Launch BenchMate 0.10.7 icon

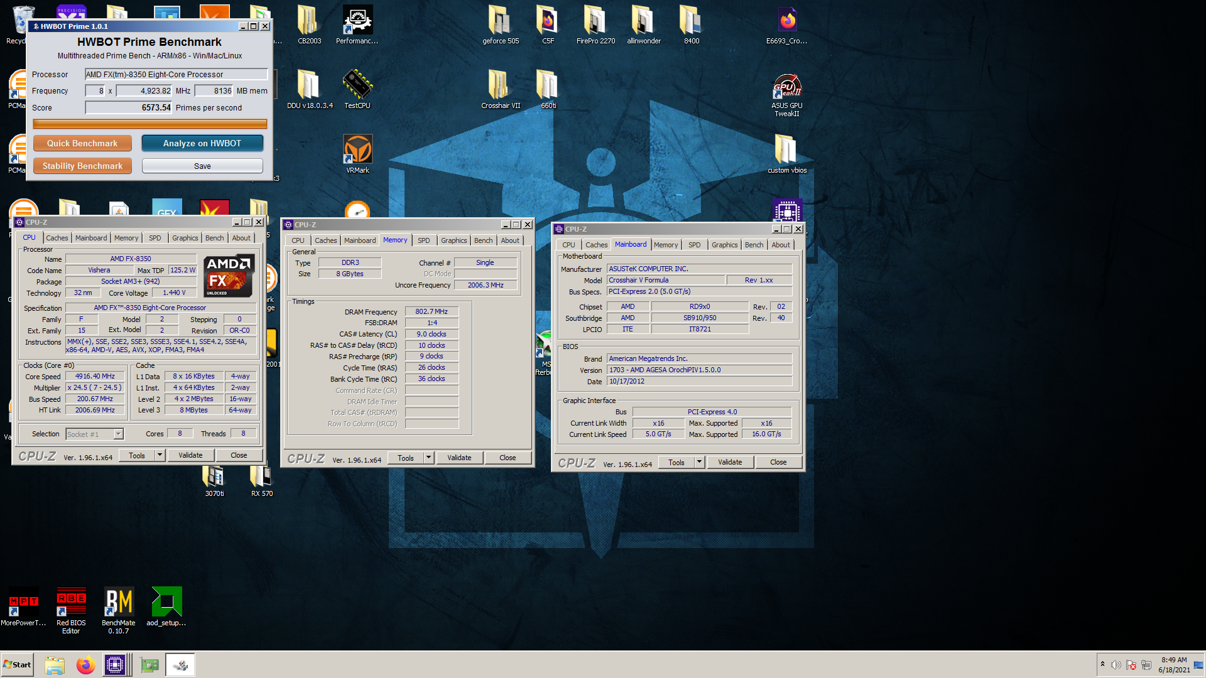tap(119, 610)
